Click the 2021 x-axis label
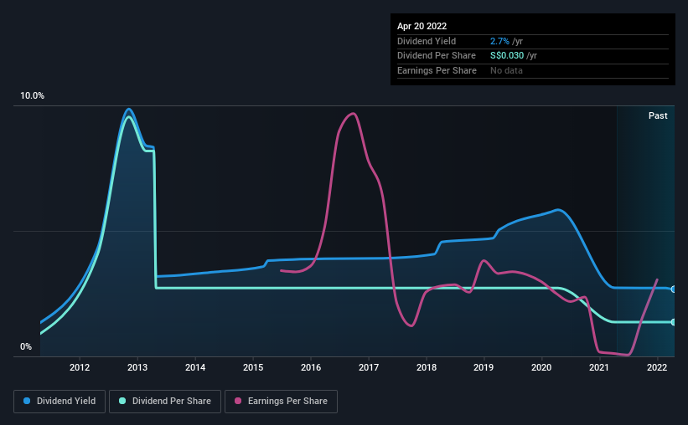688x425 pixels. (599, 367)
